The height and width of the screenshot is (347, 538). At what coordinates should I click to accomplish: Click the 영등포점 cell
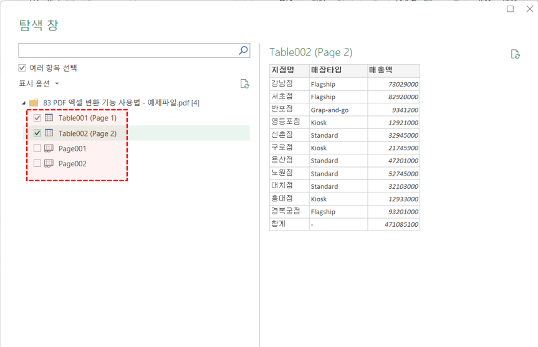289,122
